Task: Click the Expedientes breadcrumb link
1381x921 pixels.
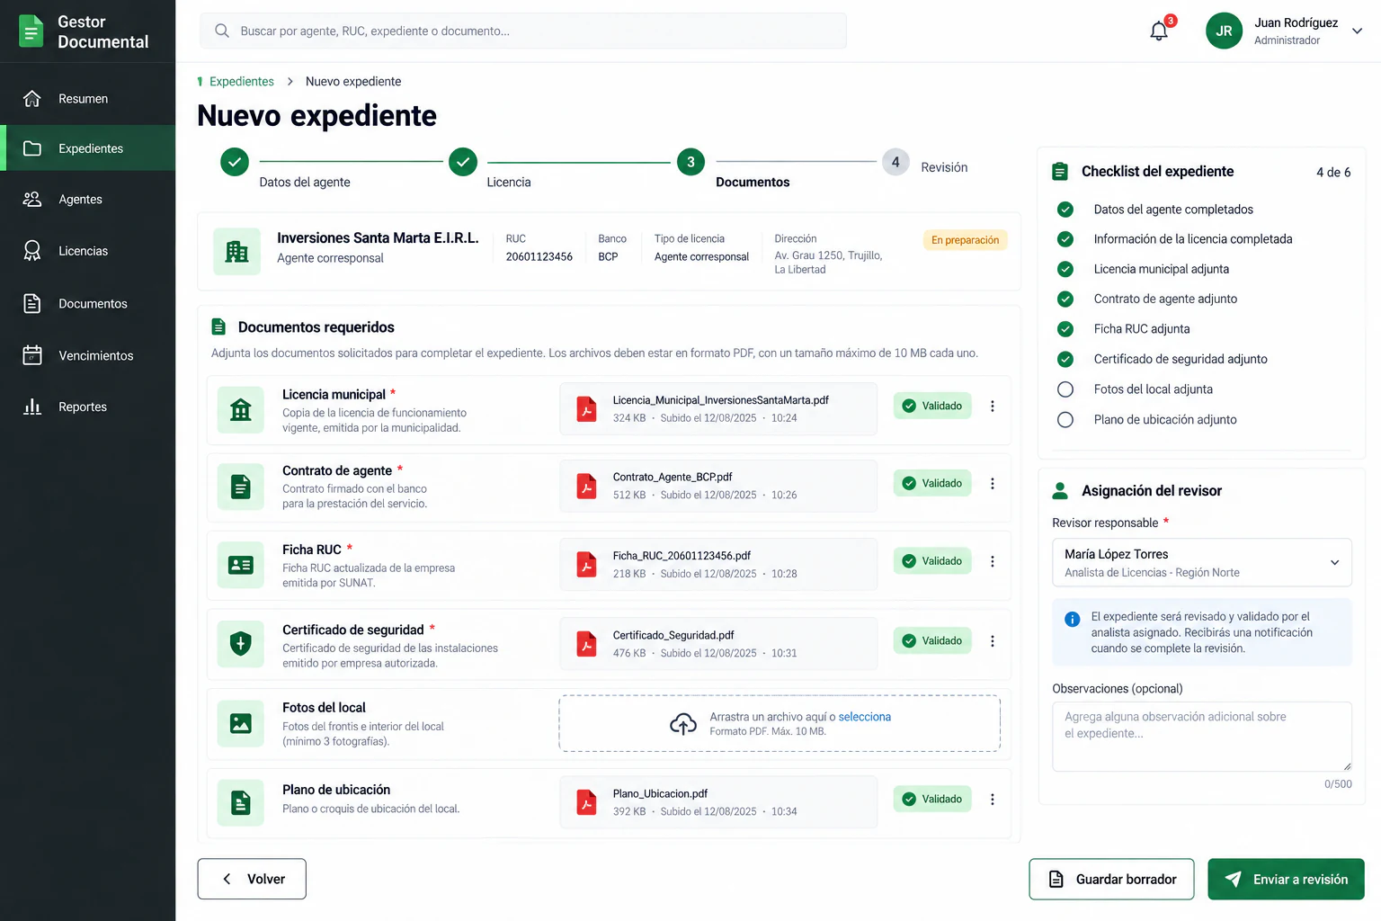Action: click(x=242, y=81)
